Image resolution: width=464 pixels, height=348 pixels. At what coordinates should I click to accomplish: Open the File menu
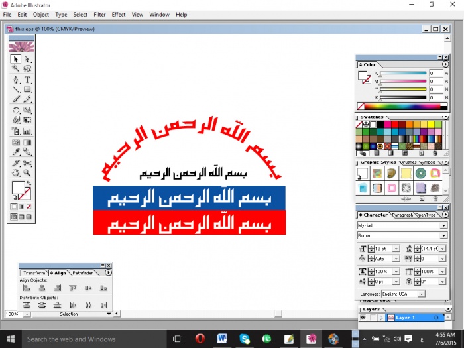tap(7, 15)
